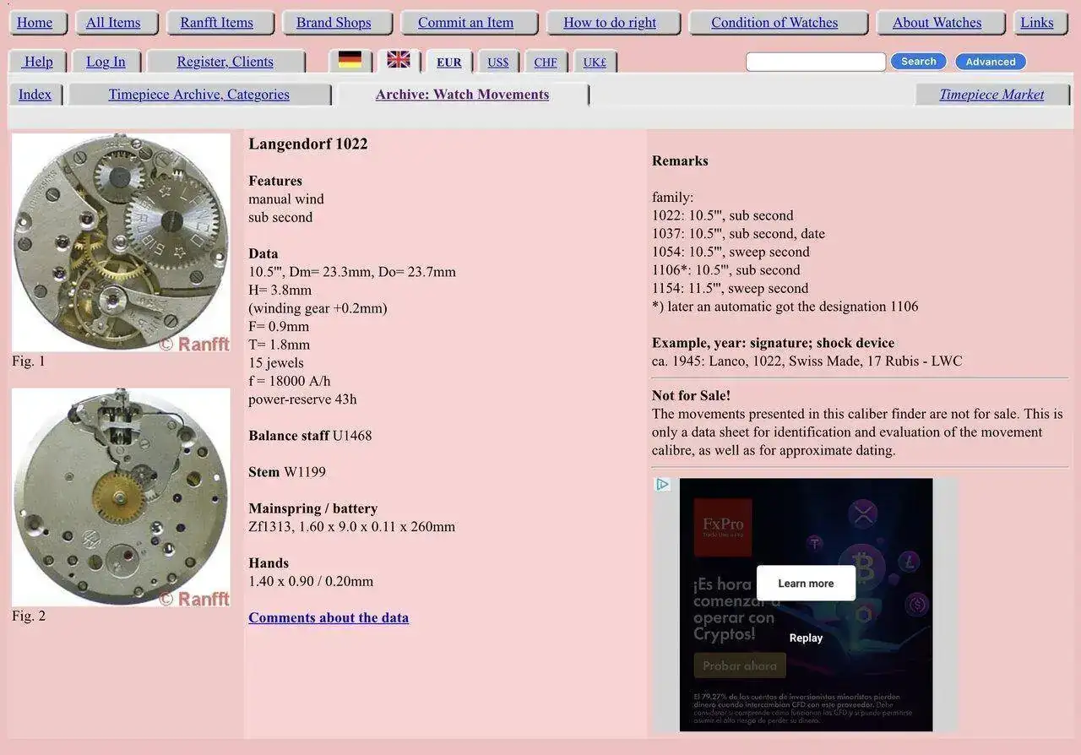The height and width of the screenshot is (755, 1081).
Task: Select UK£ currency
Action: 595,62
